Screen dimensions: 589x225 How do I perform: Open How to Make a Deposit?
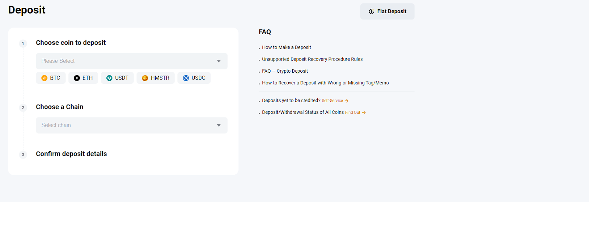click(286, 47)
